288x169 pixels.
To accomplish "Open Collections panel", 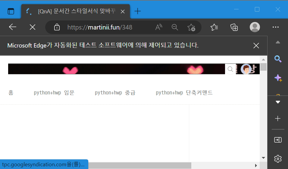I will pyautogui.click(x=234, y=27).
